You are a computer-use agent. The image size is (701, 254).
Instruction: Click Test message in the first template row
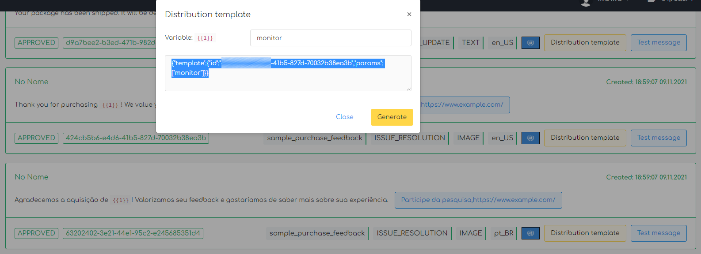658,43
